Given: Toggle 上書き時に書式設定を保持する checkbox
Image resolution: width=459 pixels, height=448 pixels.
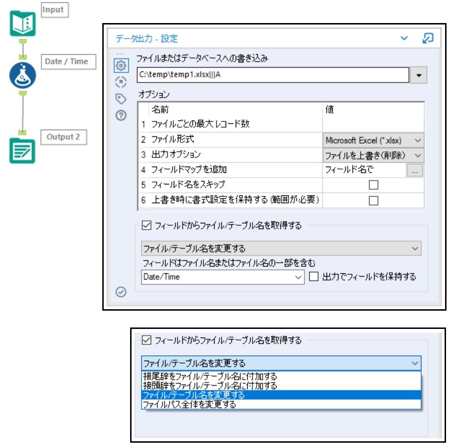Looking at the screenshot, I should click(x=373, y=200).
